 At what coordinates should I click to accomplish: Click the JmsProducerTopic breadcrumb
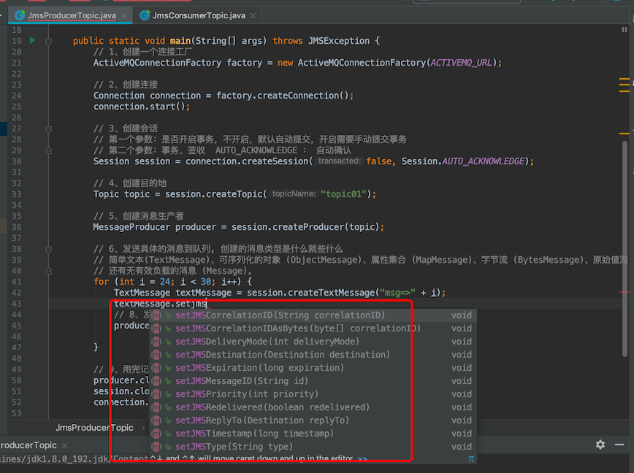tap(94, 428)
